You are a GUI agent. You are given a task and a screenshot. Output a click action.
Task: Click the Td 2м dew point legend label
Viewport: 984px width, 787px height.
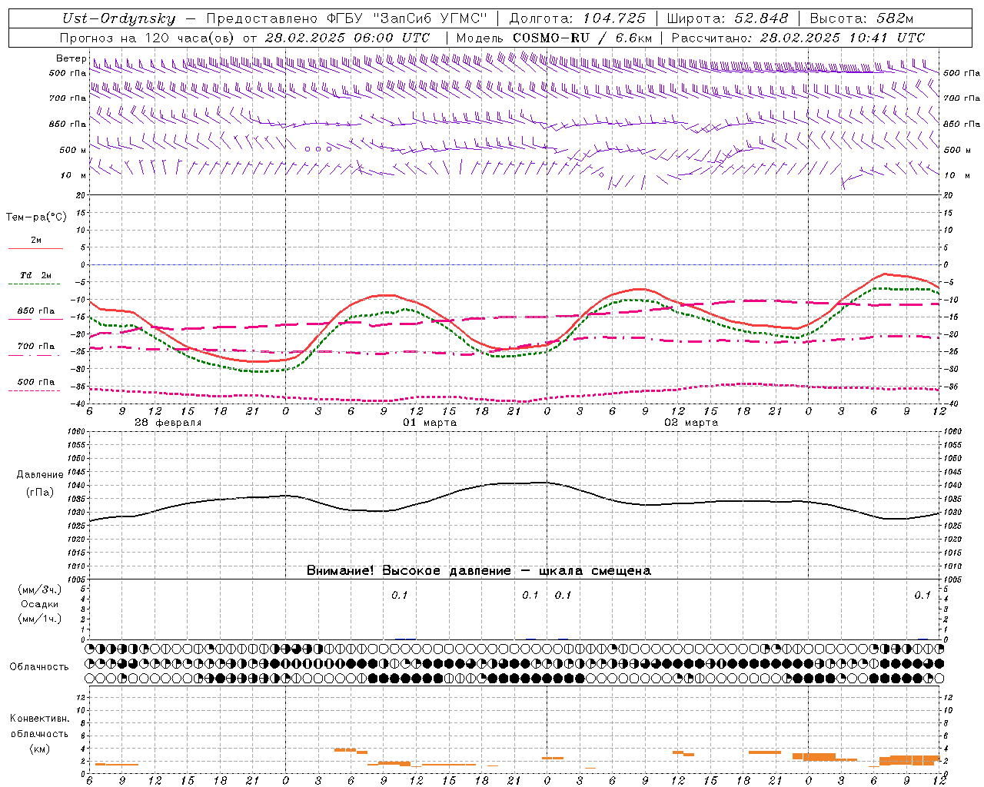click(x=36, y=275)
